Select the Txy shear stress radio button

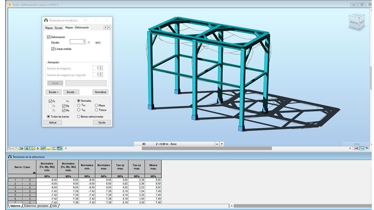tap(79, 105)
